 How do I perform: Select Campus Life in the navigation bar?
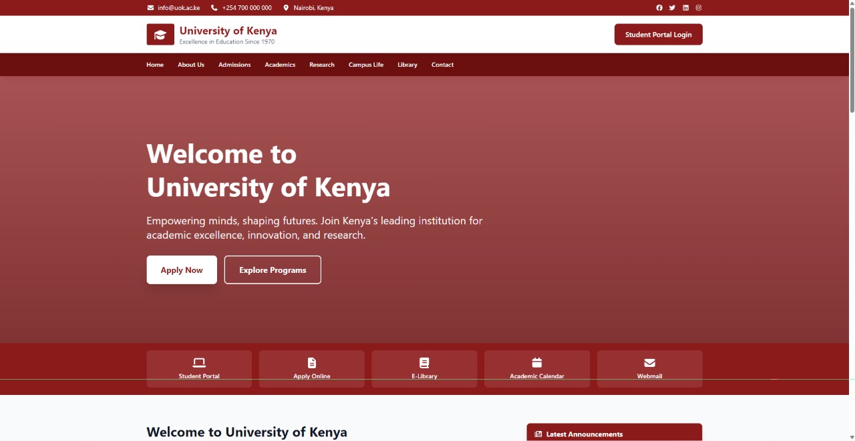(365, 64)
